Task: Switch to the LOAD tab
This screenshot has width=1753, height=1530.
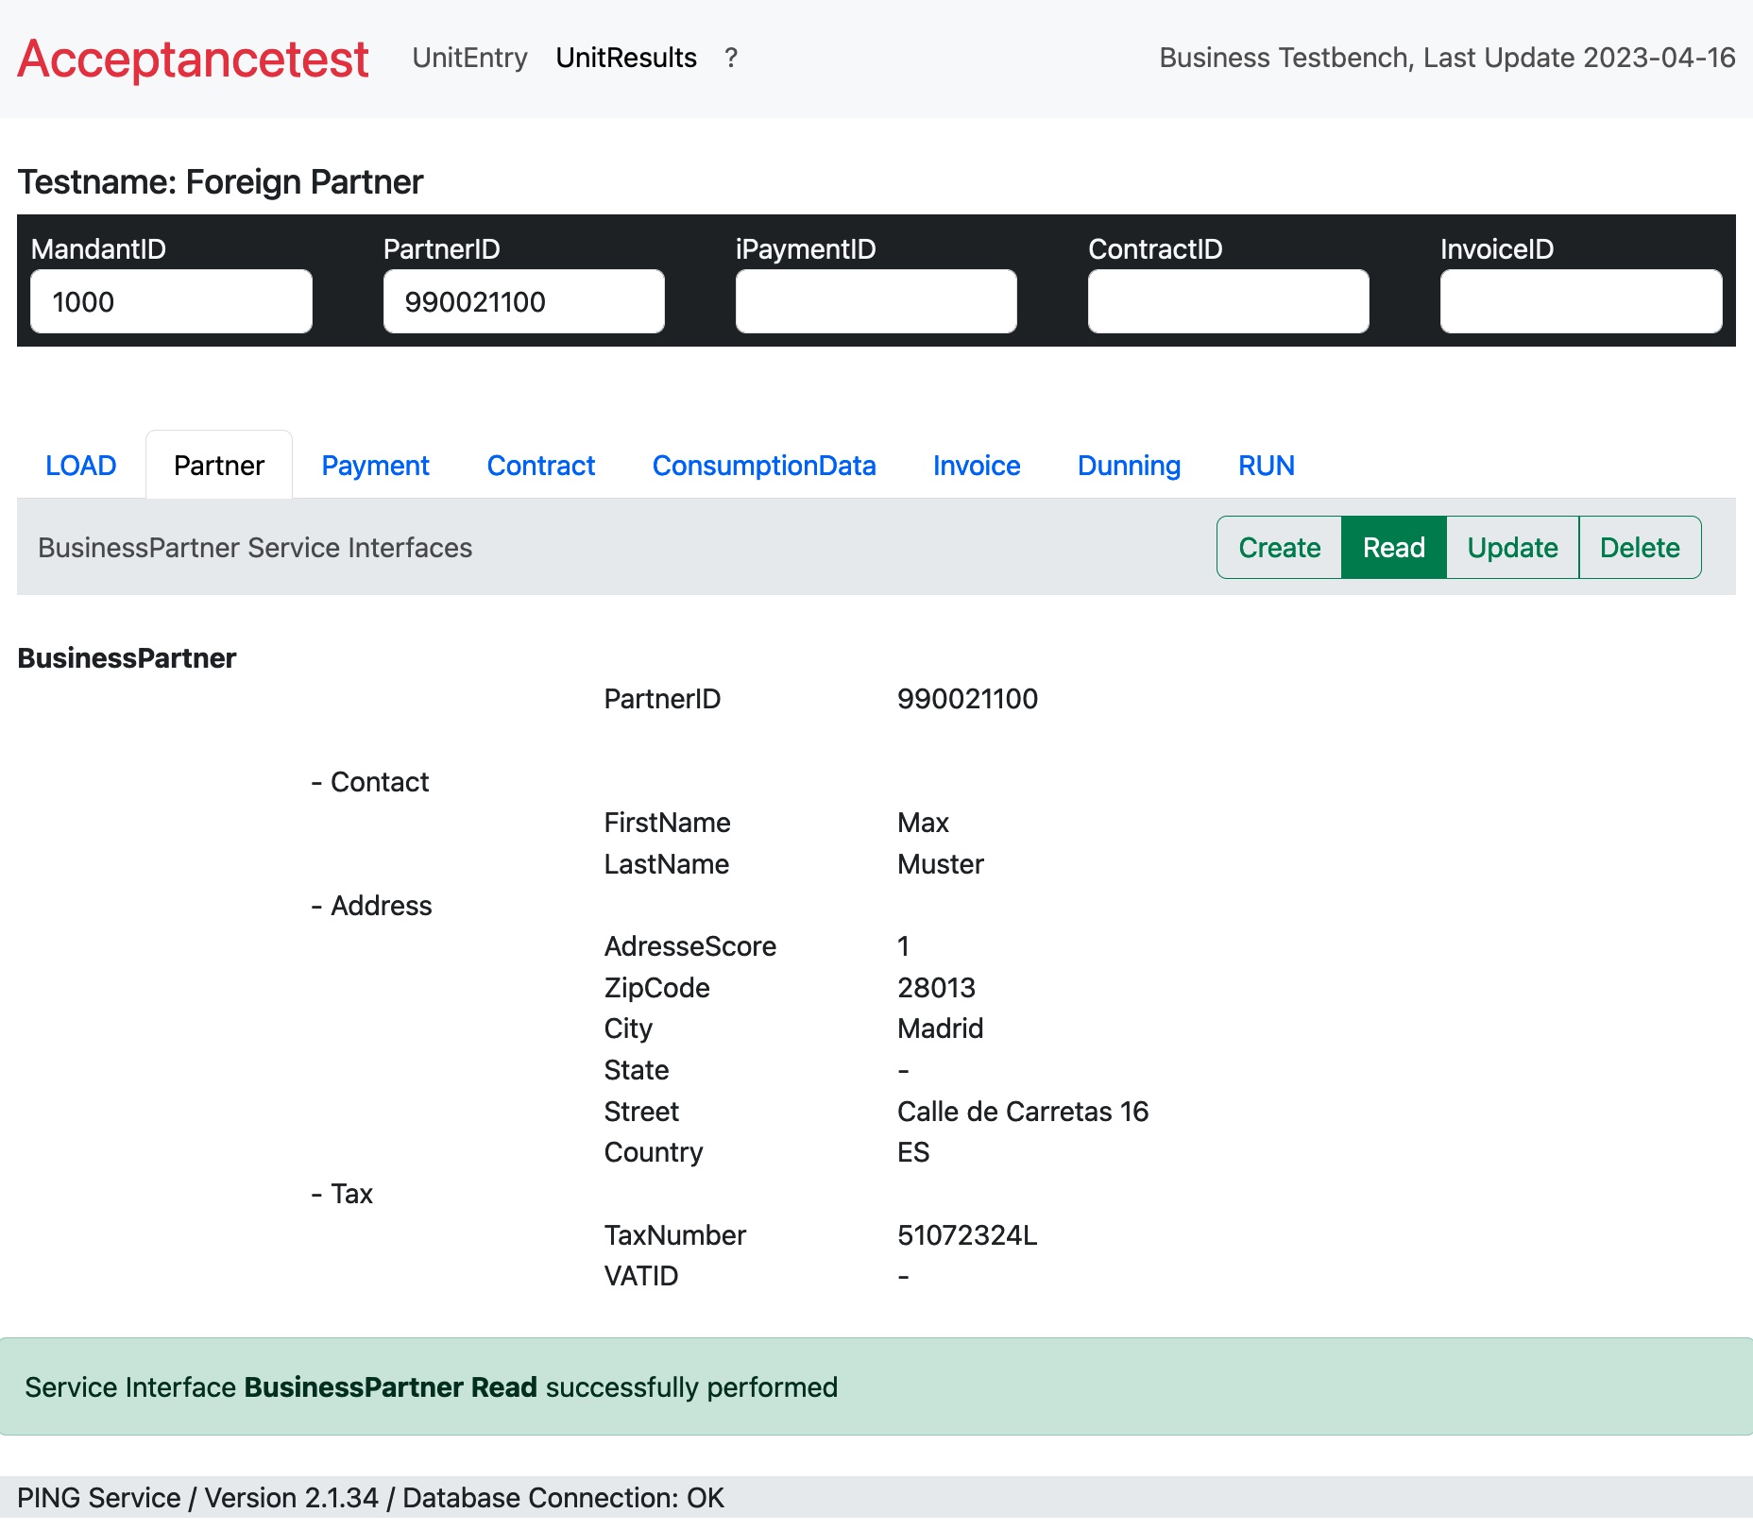Action: click(81, 466)
